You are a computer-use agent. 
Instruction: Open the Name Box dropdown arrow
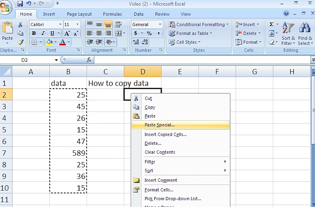point(56,60)
